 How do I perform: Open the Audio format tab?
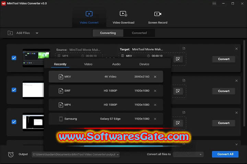click(x=116, y=64)
